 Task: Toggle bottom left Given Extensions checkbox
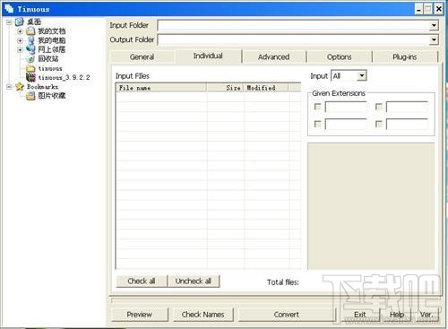coord(318,124)
